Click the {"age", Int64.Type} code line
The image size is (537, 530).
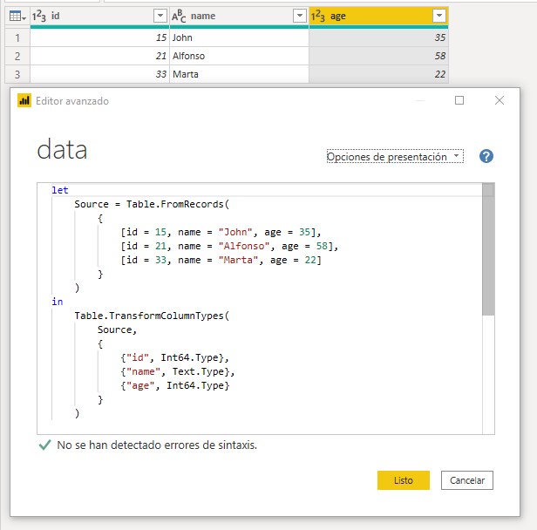click(x=175, y=386)
